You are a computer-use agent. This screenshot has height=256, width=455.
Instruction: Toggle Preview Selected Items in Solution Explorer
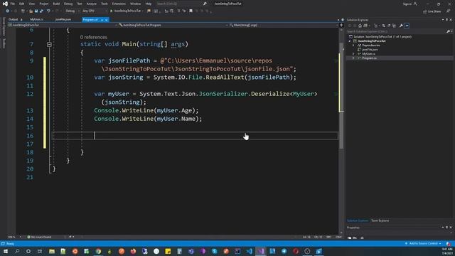coord(407,26)
